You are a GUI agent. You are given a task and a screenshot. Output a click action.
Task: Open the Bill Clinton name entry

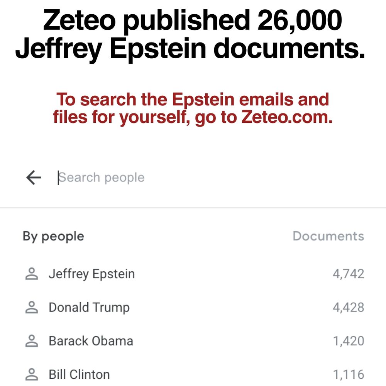(x=79, y=374)
